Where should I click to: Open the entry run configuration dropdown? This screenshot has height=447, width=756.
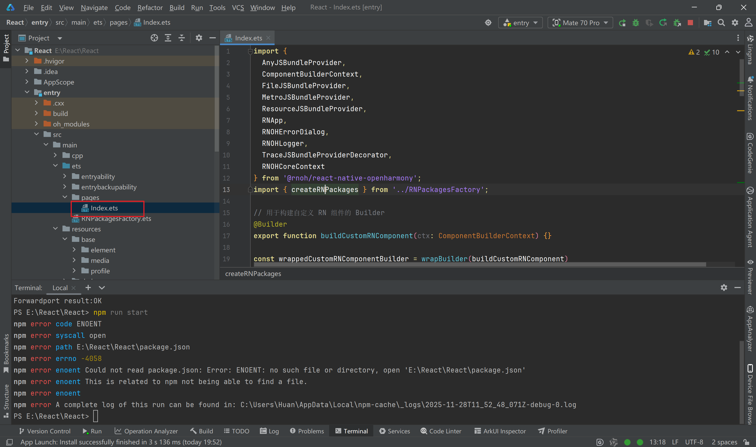pos(521,23)
